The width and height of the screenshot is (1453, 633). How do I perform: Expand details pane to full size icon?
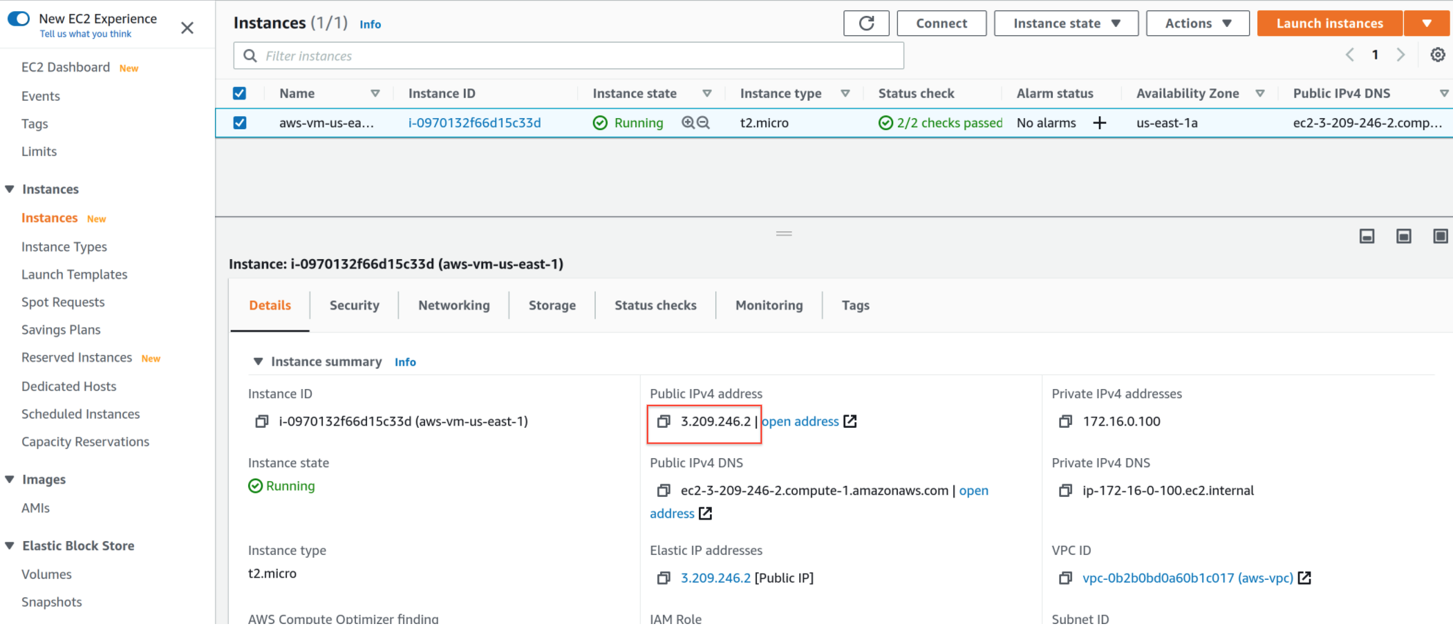tap(1440, 236)
